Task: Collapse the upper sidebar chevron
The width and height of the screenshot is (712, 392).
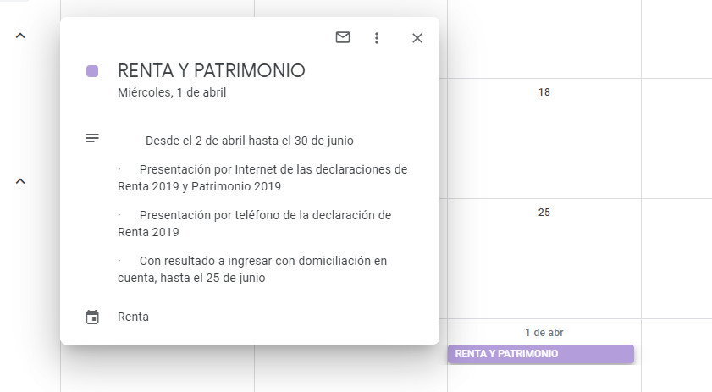Action: pyautogui.click(x=20, y=36)
